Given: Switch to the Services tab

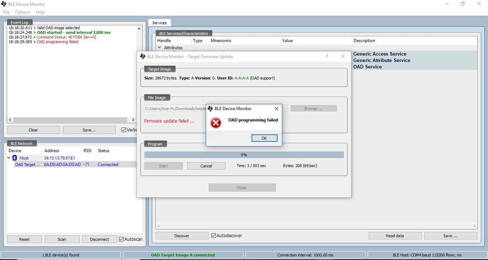Looking at the screenshot, I should pyautogui.click(x=159, y=23).
